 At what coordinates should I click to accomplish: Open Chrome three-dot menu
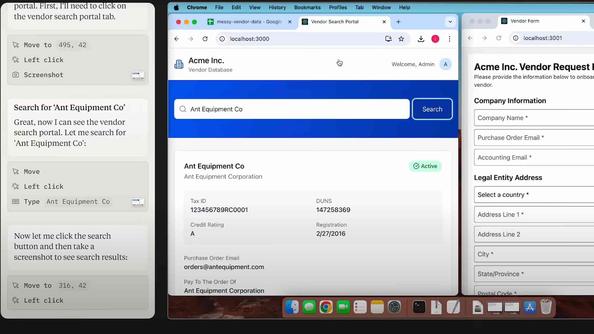click(x=449, y=39)
